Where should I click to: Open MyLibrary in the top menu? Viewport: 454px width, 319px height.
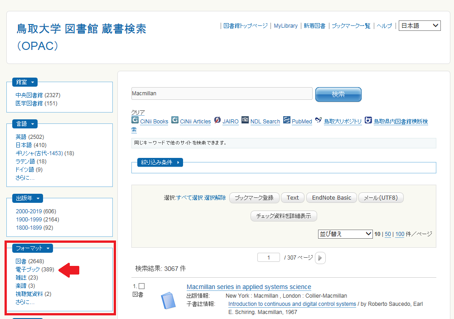click(x=285, y=26)
